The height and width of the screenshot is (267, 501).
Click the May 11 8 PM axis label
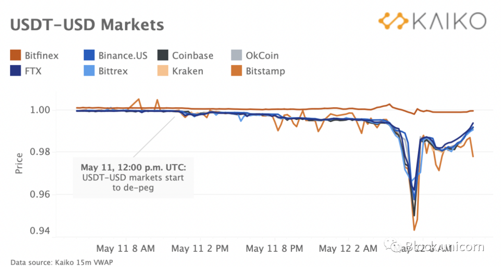tap(274, 249)
